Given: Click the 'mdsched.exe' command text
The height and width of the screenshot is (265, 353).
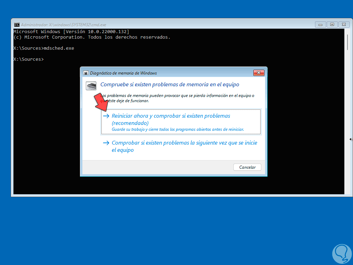Looking at the screenshot, I should click(x=59, y=48).
